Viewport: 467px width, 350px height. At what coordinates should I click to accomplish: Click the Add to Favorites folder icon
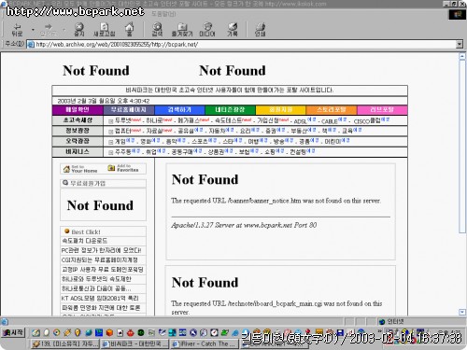[x=111, y=168]
